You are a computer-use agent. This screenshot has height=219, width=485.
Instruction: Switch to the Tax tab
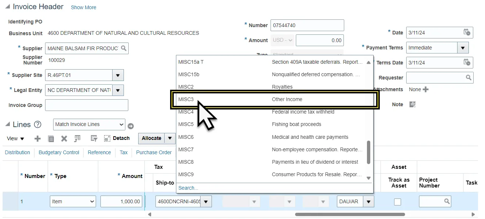124,152
